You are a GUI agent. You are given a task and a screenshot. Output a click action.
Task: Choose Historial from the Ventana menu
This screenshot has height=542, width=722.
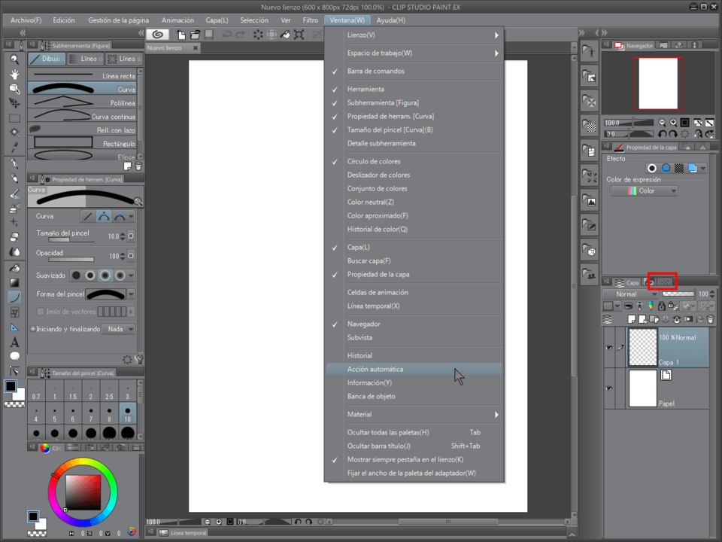click(414, 356)
